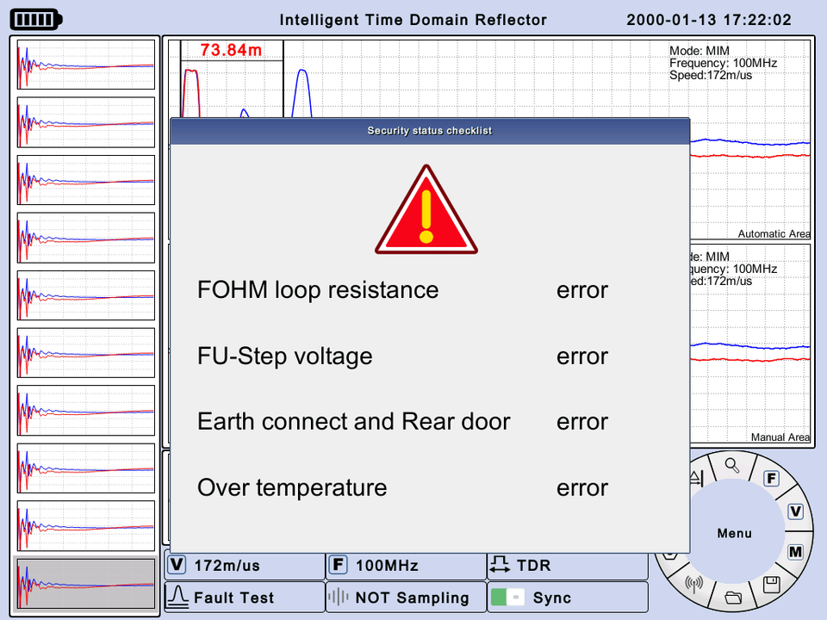Click the NOT Sampling status button
This screenshot has width=827, height=620.
406,598
